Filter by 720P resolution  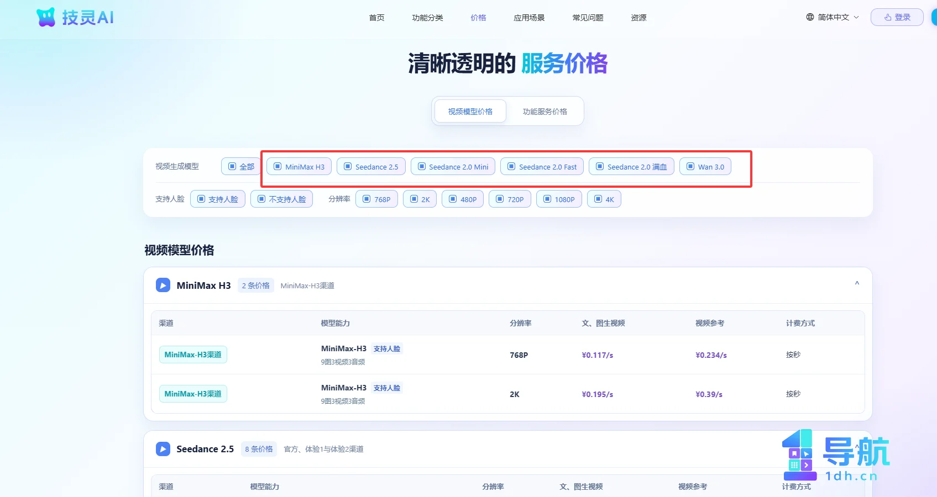tap(510, 199)
